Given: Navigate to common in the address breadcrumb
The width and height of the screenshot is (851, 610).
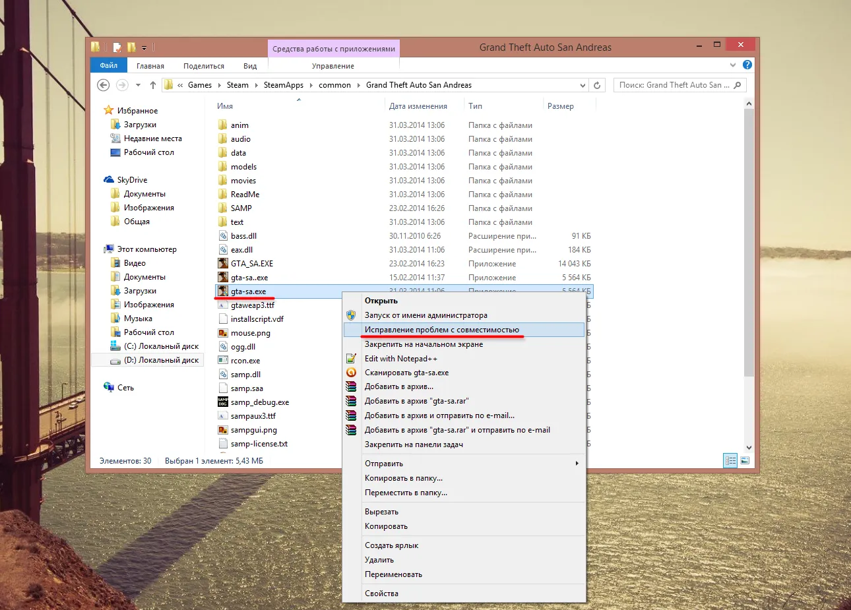Looking at the screenshot, I should click(334, 85).
